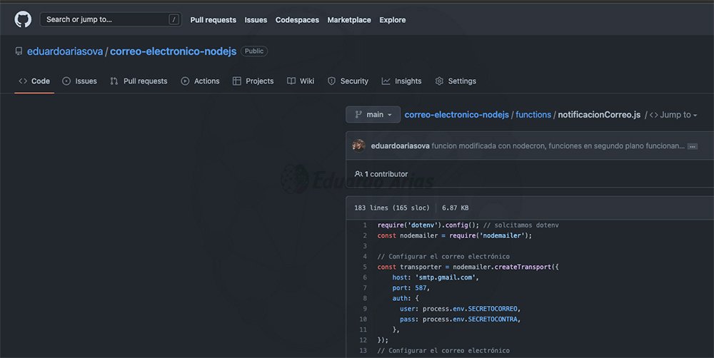Click the circle-dot icon on Issues tab

click(x=66, y=81)
